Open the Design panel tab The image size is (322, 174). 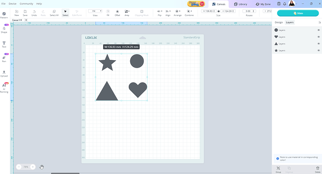(x=279, y=22)
